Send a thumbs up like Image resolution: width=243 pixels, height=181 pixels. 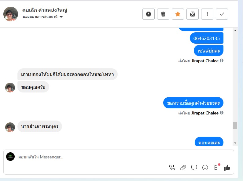[227, 167]
